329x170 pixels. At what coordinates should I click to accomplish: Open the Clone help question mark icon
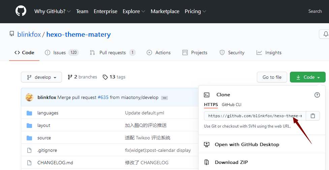[x=317, y=95]
